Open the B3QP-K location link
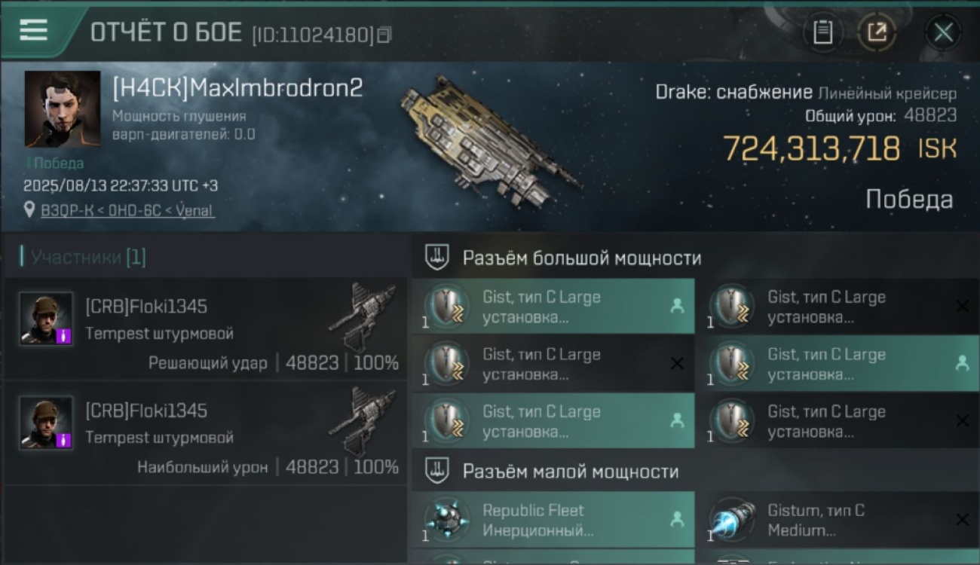Viewport: 980px width, 565px height. pos(127,211)
